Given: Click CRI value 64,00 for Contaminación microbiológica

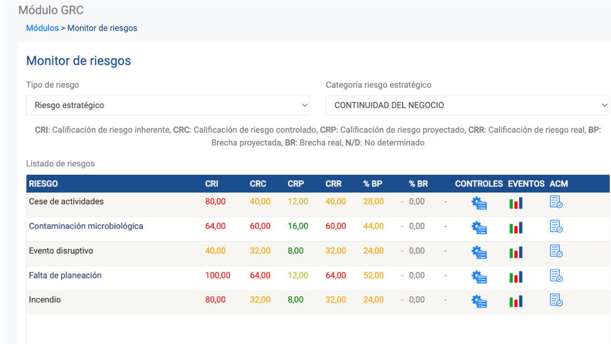Looking at the screenshot, I should click(x=215, y=226).
